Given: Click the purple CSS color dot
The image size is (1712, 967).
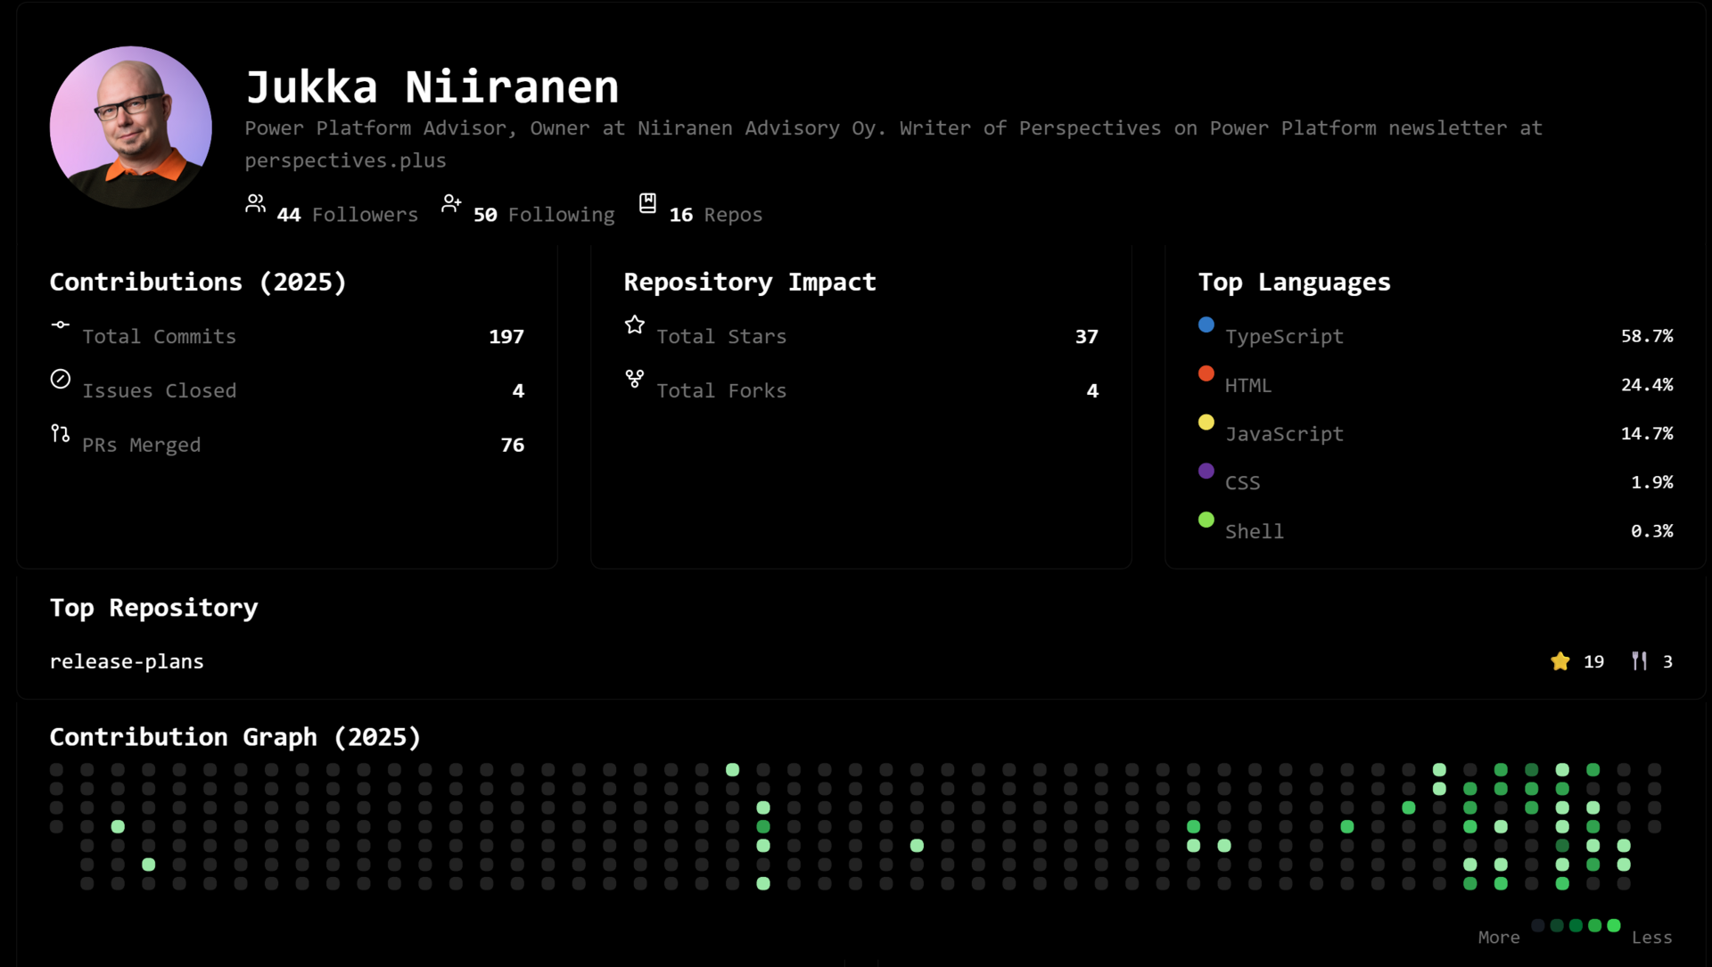Looking at the screenshot, I should click(1206, 471).
